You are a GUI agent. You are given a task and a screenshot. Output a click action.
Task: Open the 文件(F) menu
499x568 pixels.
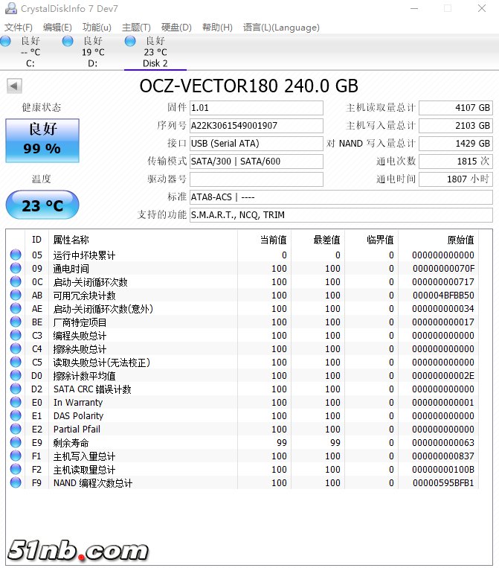point(18,28)
